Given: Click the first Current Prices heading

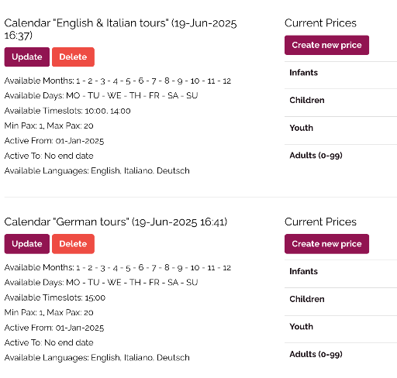Looking at the screenshot, I should (320, 23).
